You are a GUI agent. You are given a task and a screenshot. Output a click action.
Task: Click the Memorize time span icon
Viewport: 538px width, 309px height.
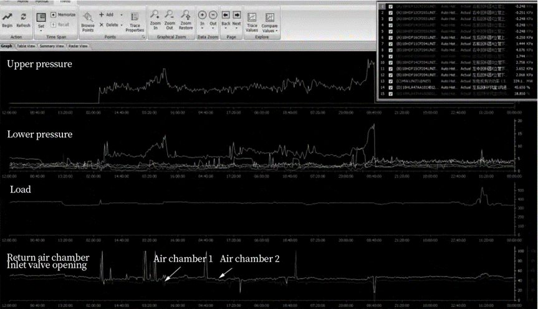pyautogui.click(x=54, y=15)
